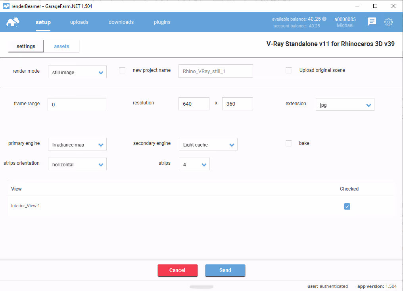Click the renderBeamer title bar app icon

[6, 6]
